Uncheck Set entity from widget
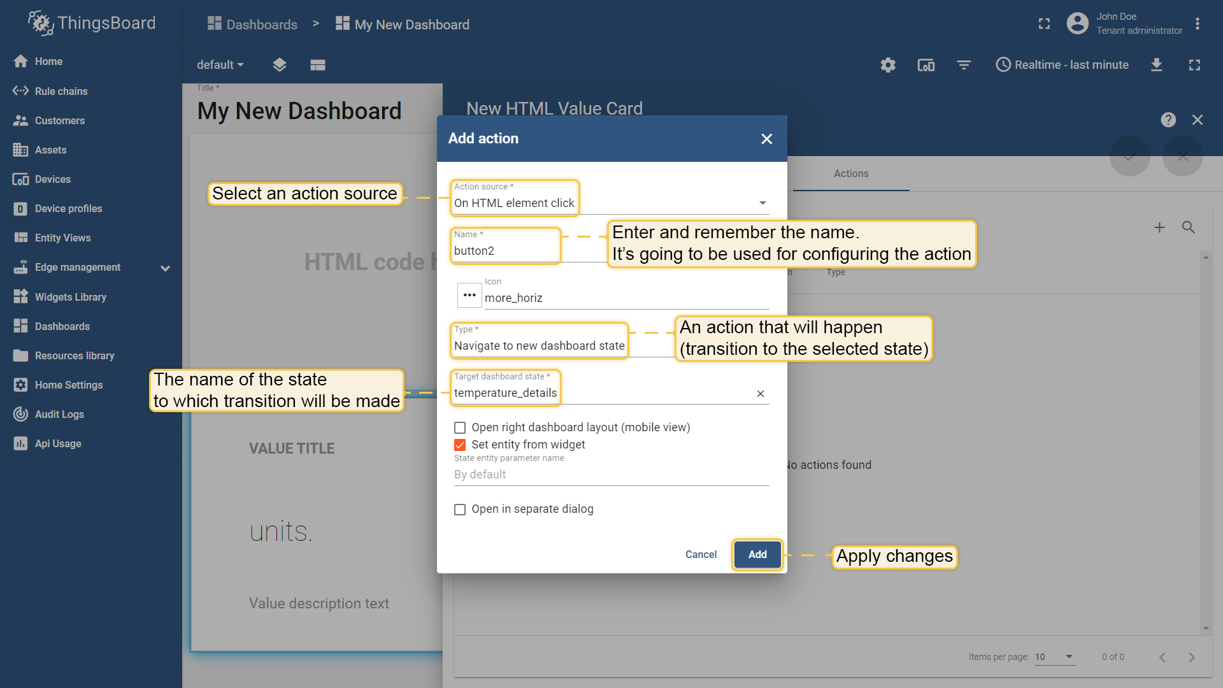Viewport: 1223px width, 688px height. [460, 445]
